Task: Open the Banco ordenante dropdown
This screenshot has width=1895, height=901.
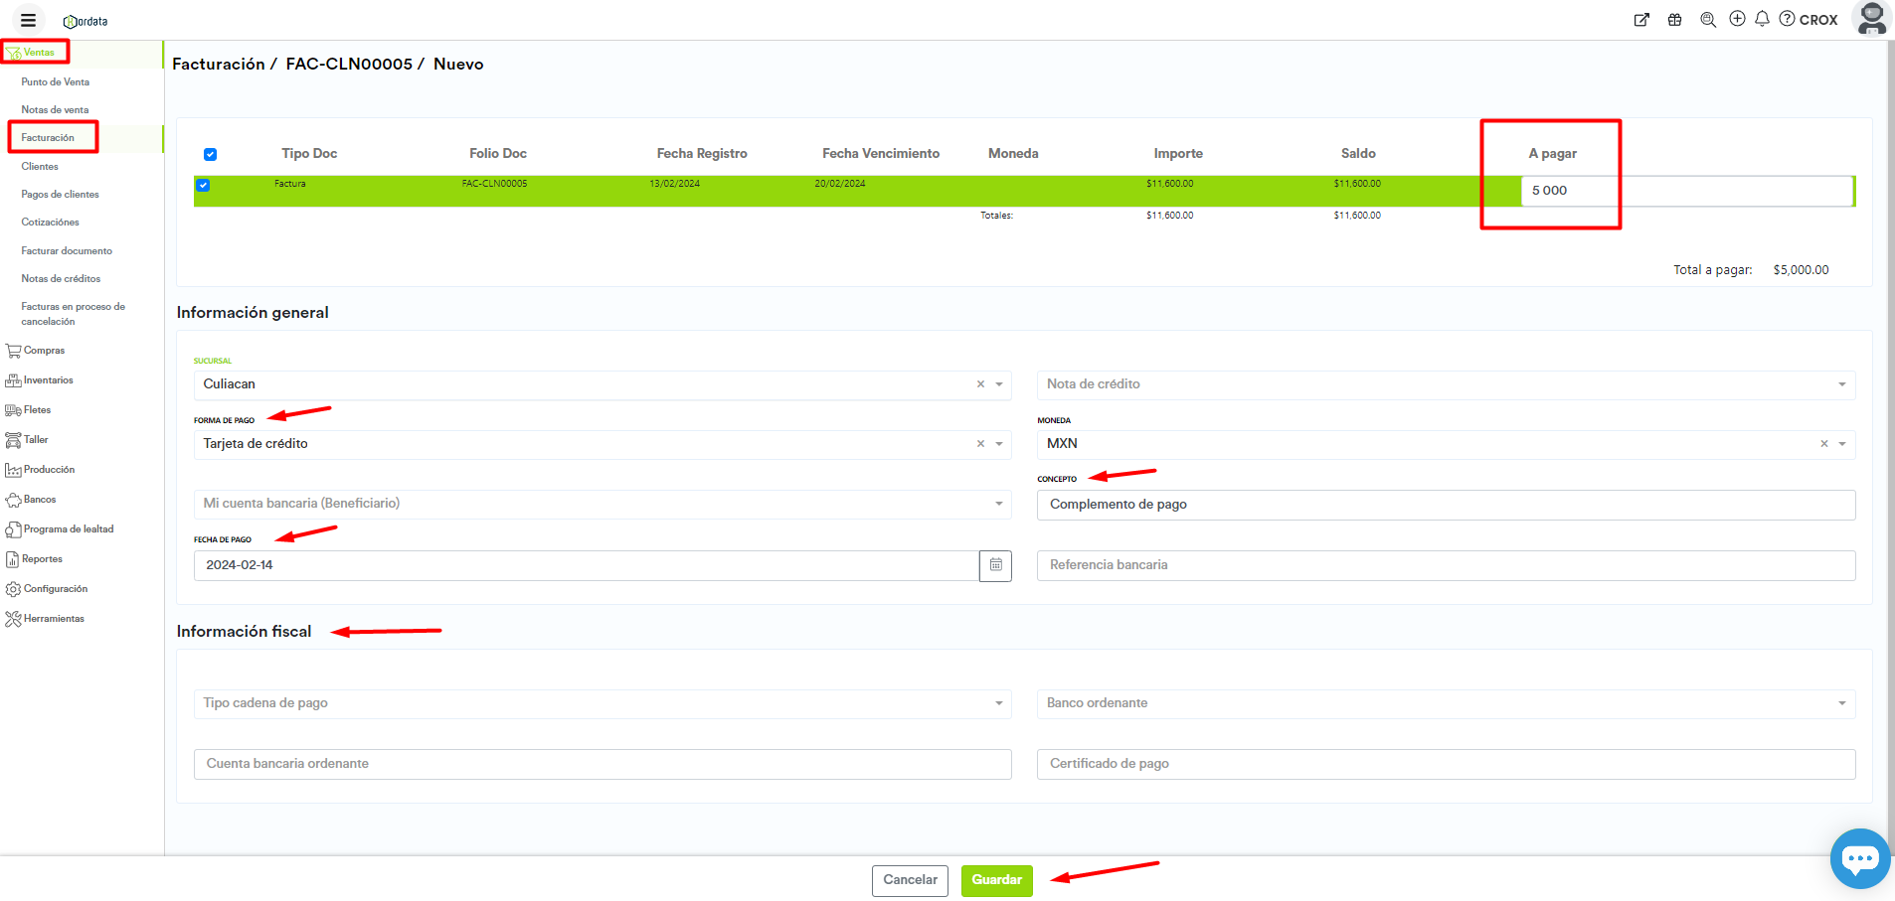Action: pos(1841,703)
